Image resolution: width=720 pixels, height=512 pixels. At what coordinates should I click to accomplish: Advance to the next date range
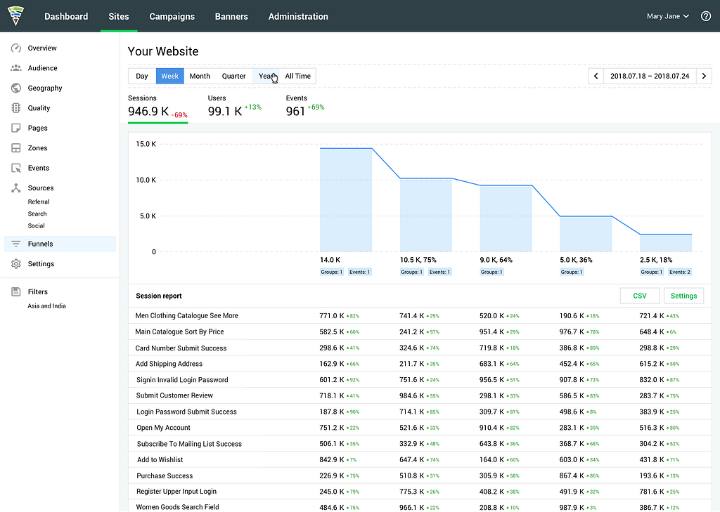pos(704,76)
